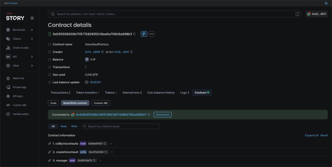
Task: Click the info icon next to Contract name
Action: pyautogui.click(x=49, y=44)
